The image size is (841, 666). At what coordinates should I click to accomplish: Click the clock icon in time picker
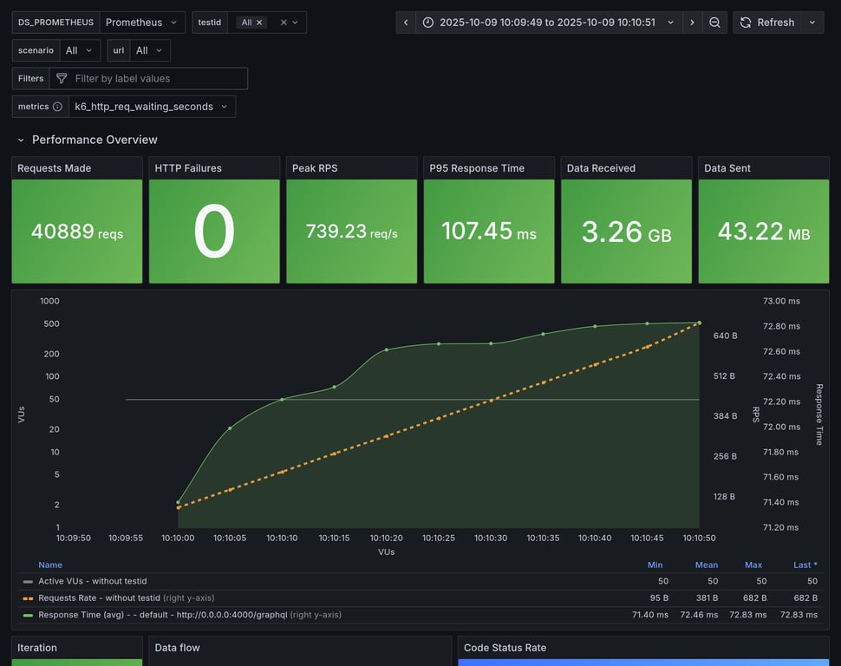429,23
